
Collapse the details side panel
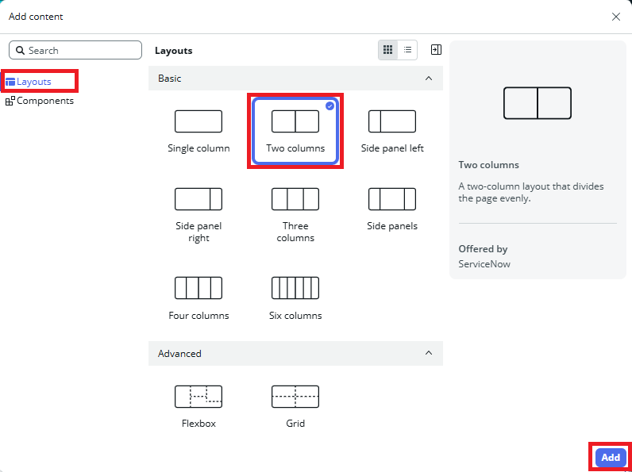tap(436, 50)
